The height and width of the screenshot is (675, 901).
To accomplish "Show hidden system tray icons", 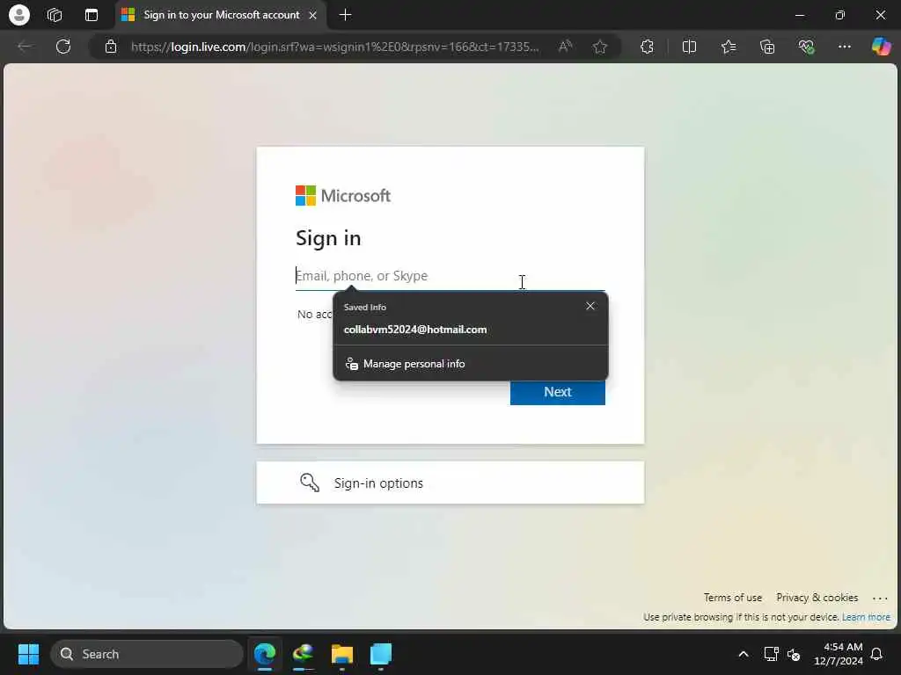I will [743, 654].
